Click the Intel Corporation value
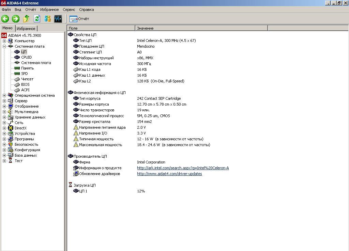349x251 pixels. tap(151, 162)
